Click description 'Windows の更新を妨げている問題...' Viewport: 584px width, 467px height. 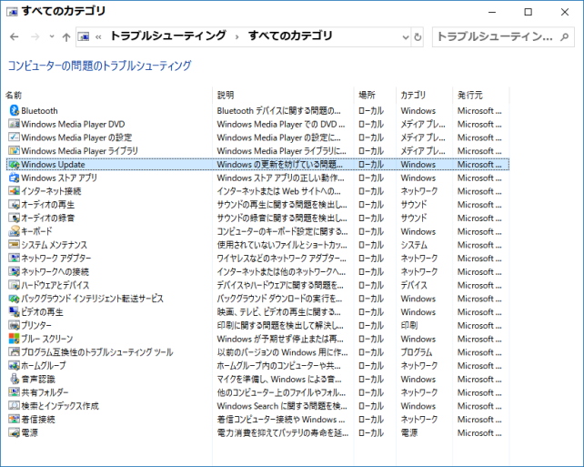tap(279, 165)
